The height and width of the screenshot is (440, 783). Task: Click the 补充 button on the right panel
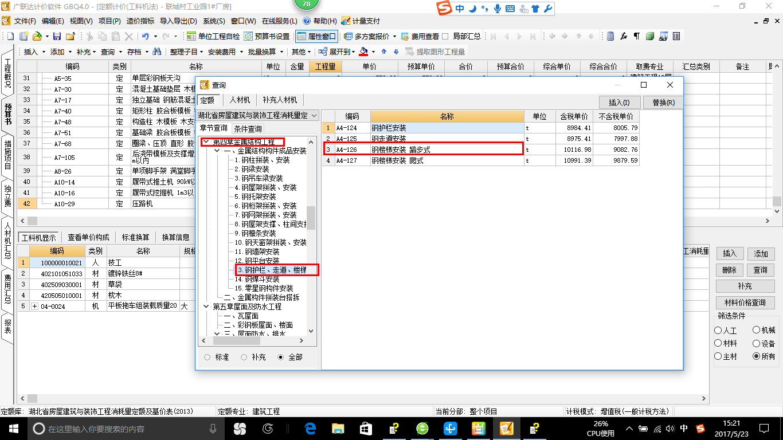click(x=745, y=286)
